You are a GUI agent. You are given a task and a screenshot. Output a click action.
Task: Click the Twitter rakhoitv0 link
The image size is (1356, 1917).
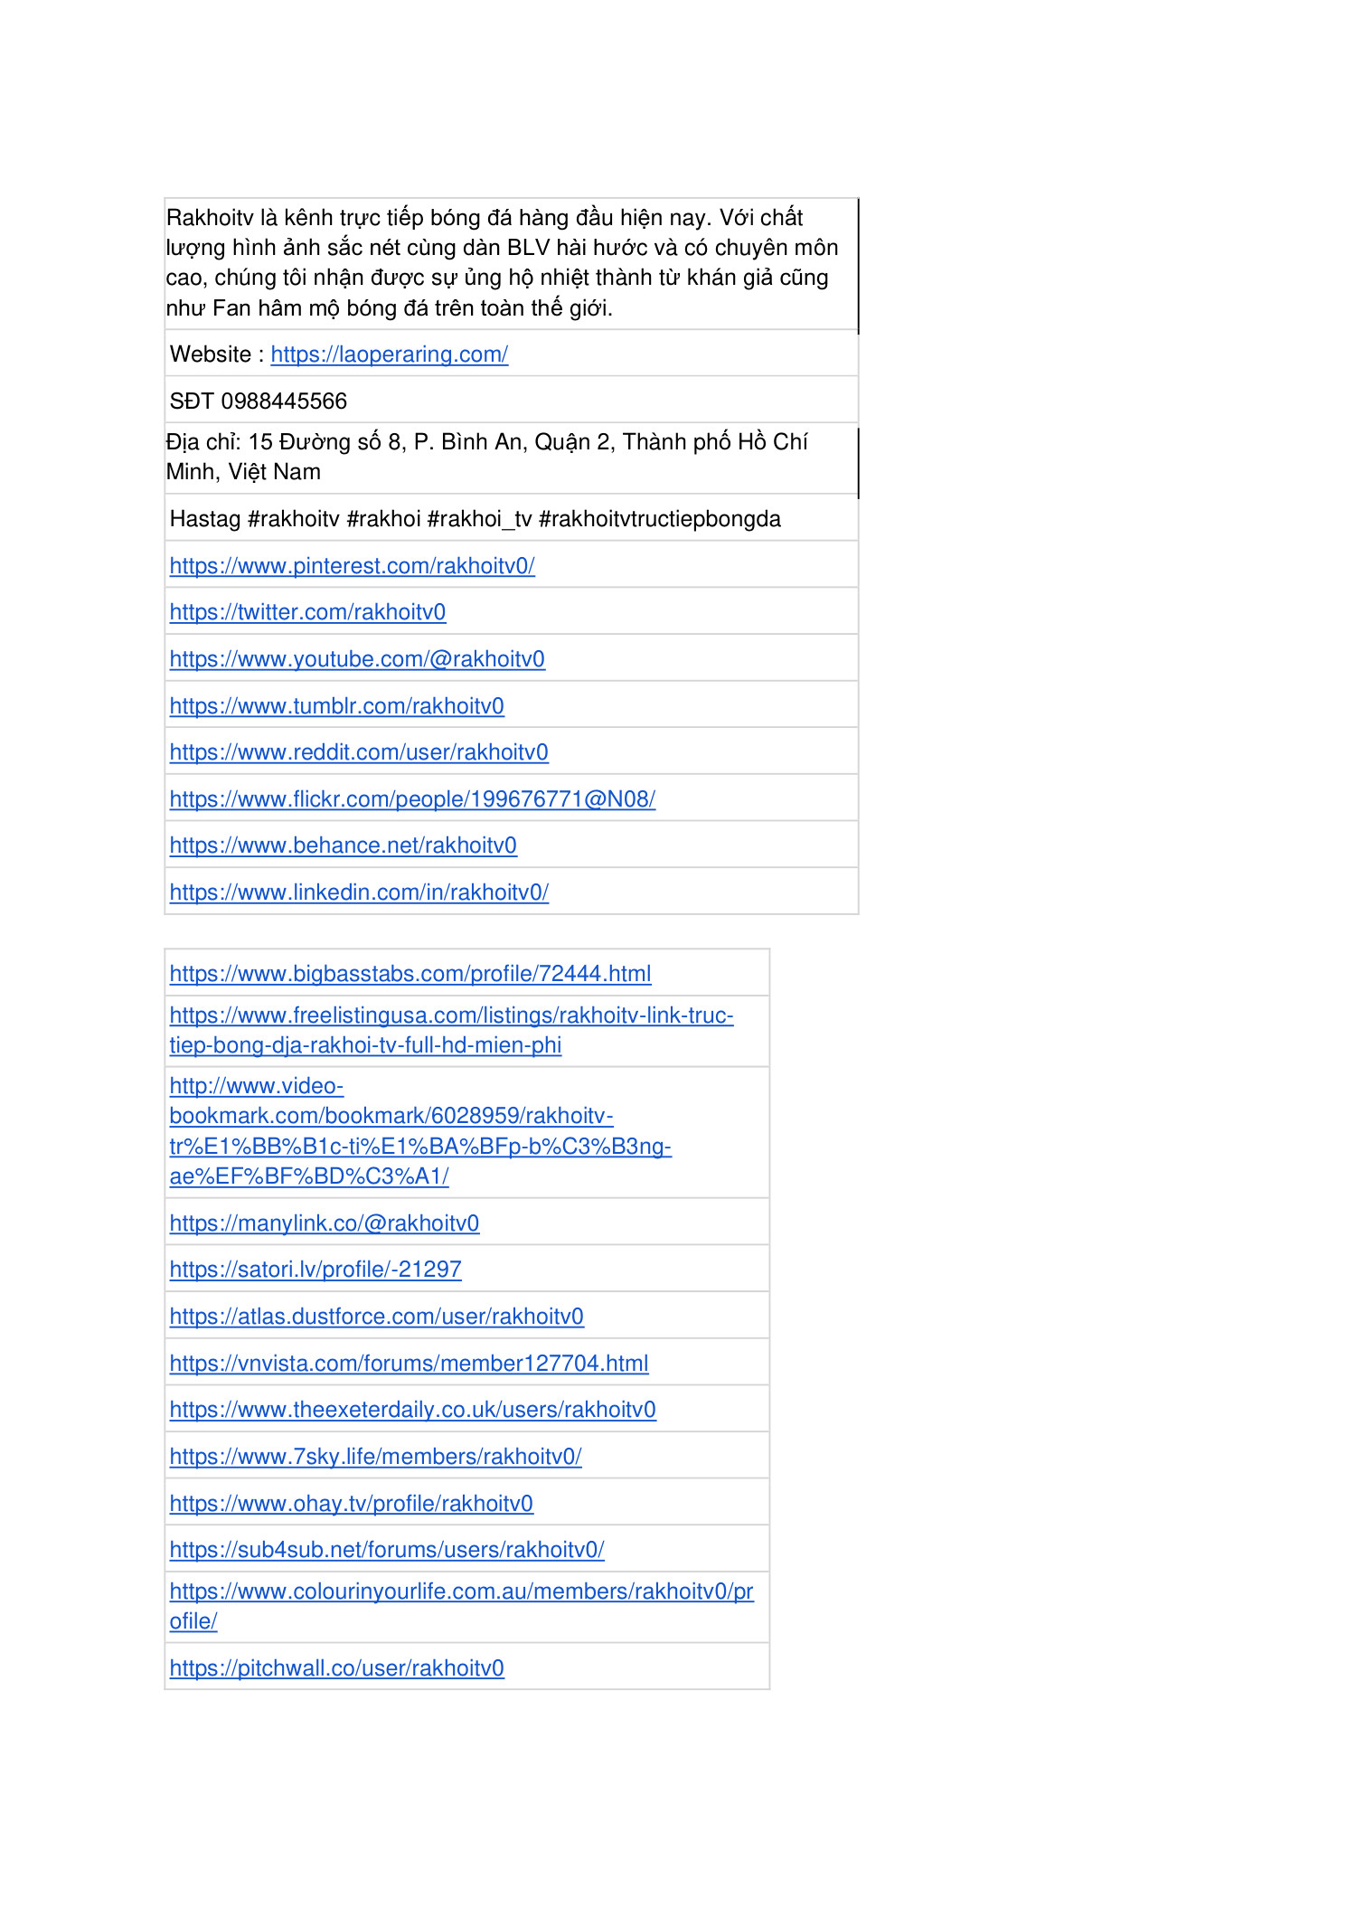click(x=307, y=612)
